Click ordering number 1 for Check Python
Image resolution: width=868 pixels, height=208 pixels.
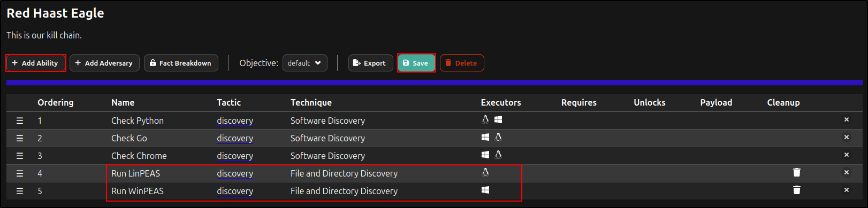[x=40, y=121]
